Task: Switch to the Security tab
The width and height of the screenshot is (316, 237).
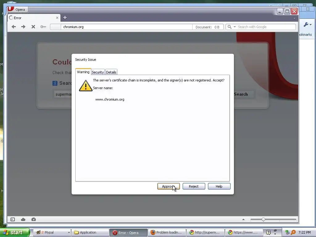Action: point(98,72)
